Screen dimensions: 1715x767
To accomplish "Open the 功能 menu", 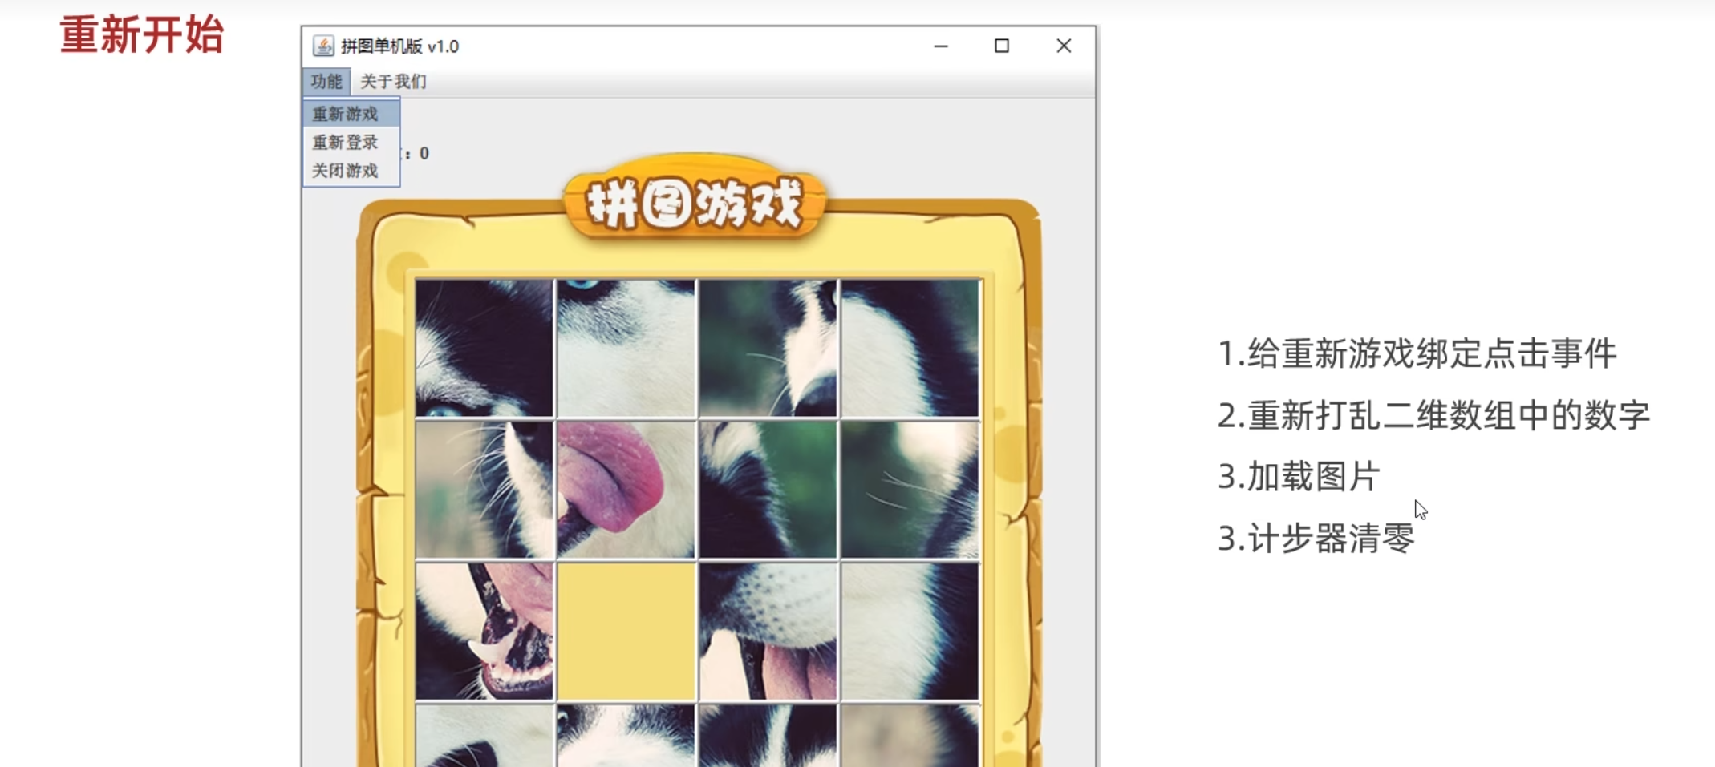I will click(x=326, y=81).
